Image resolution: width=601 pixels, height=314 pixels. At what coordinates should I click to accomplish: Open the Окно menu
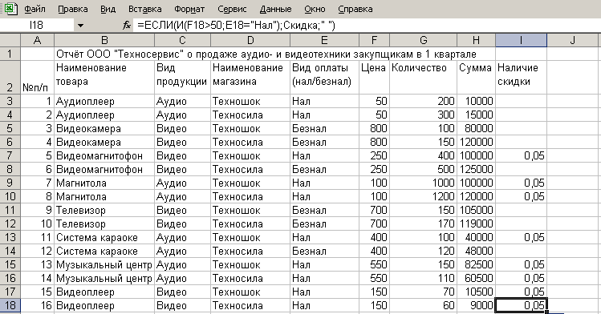[x=315, y=9]
